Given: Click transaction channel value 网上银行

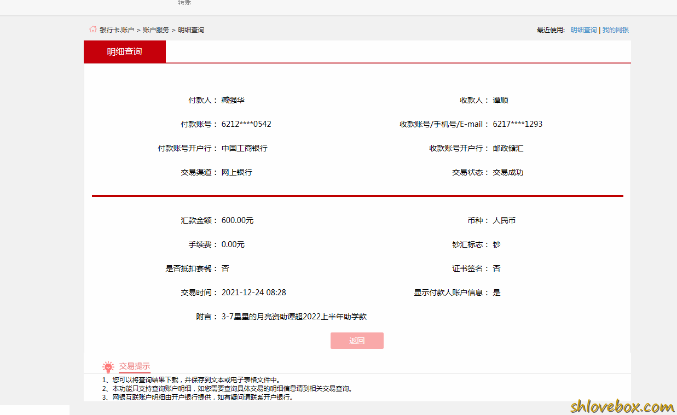Looking at the screenshot, I should click(237, 172).
